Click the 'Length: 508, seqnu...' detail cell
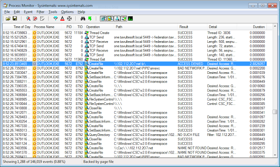Viewport: 280px width, 167px height. [x=222, y=42]
